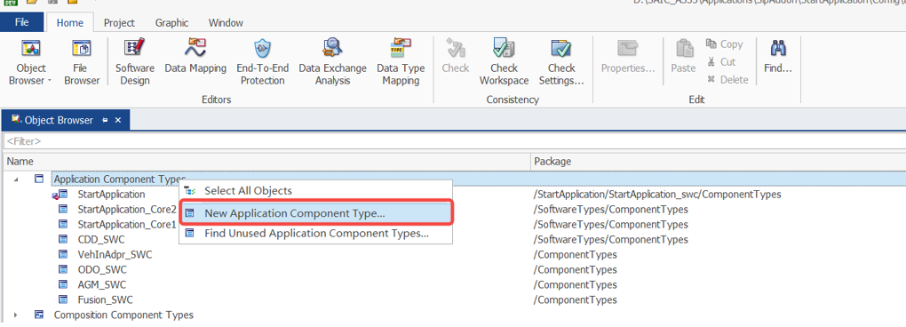Image resolution: width=906 pixels, height=327 pixels.
Task: Open Data Type Mapping editor
Action: [401, 62]
